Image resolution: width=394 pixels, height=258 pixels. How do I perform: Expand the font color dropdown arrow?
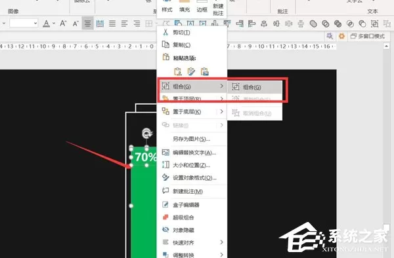pyautogui.click(x=54, y=24)
